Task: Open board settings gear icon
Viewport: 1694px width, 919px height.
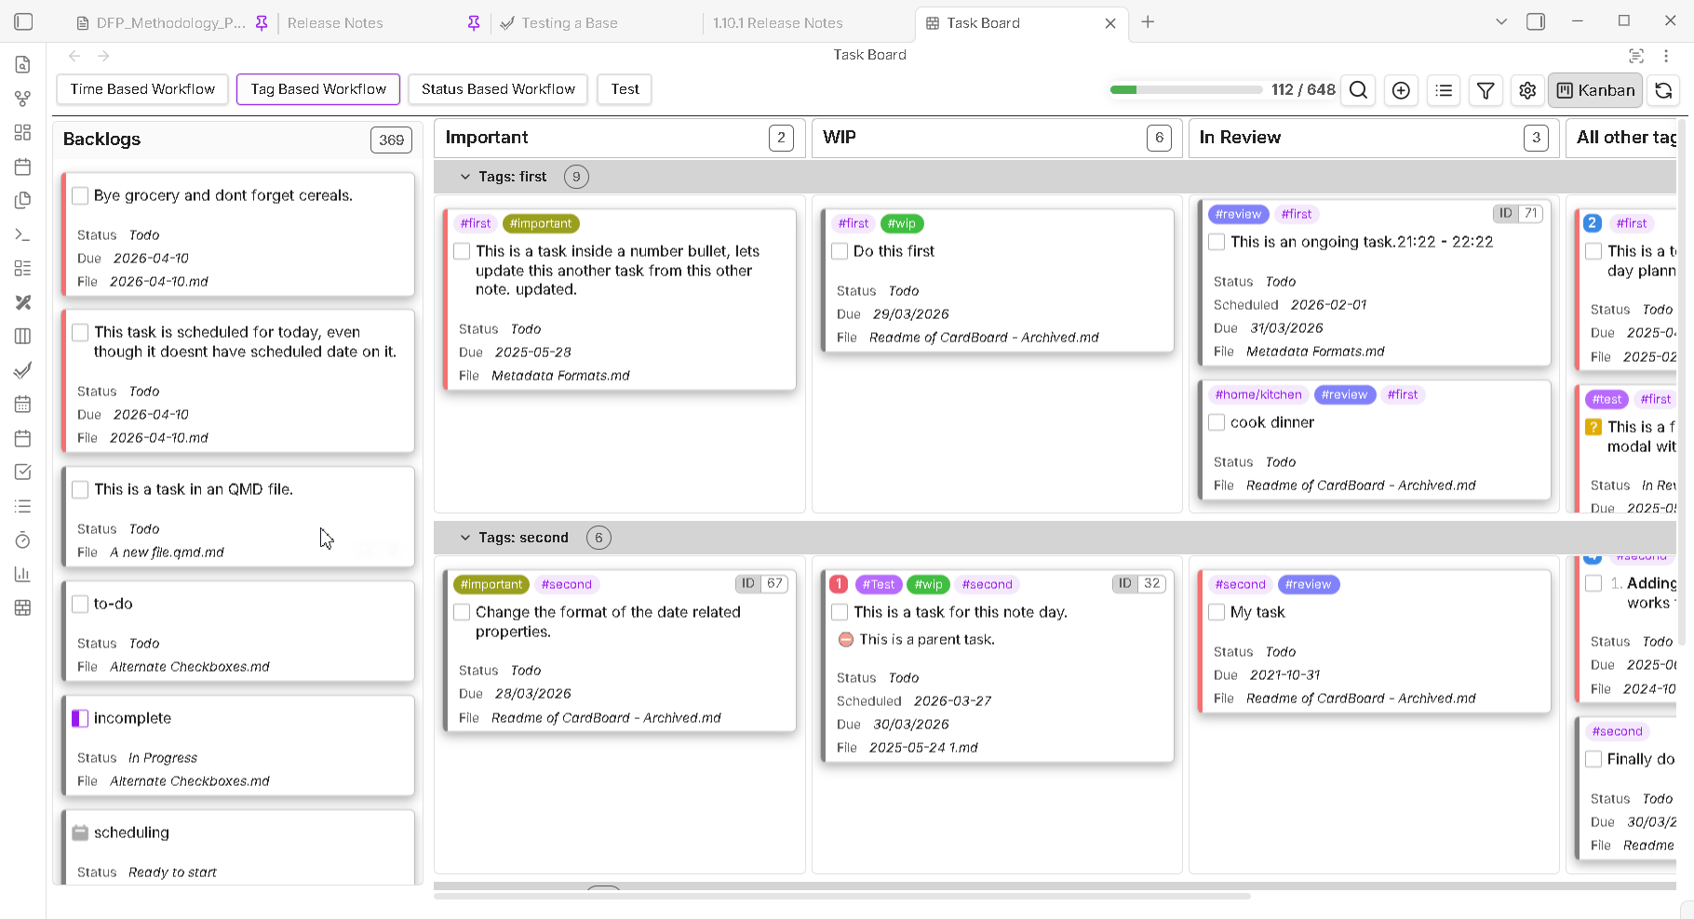Action: click(1527, 90)
